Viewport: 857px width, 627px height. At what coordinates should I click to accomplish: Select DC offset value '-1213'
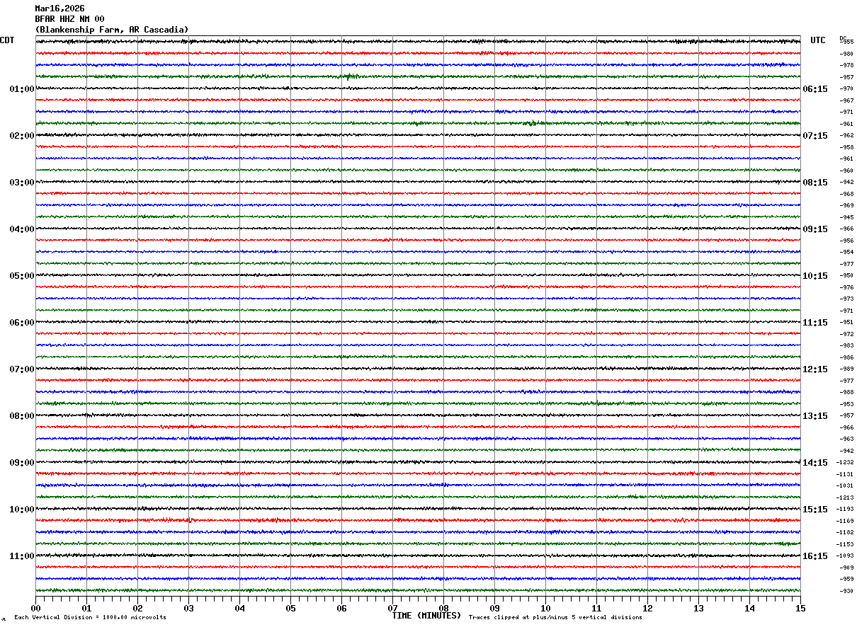pos(845,497)
